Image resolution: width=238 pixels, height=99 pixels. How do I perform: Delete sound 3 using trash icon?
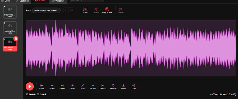(x=16, y=39)
